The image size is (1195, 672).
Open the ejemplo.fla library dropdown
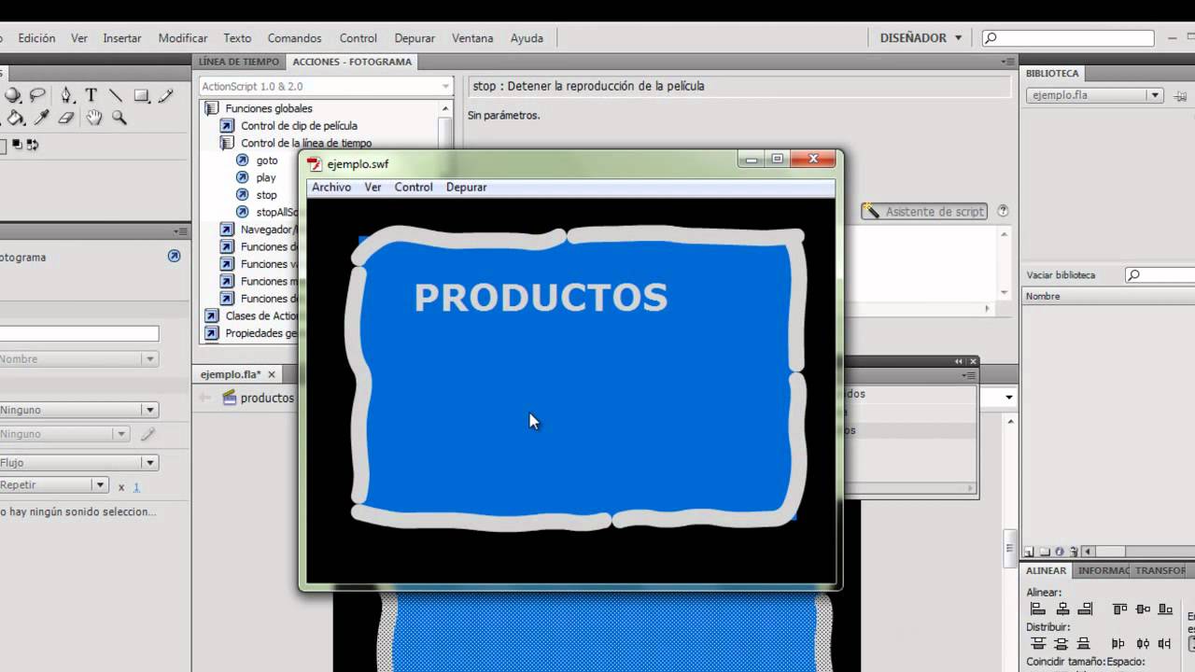pyautogui.click(x=1093, y=95)
